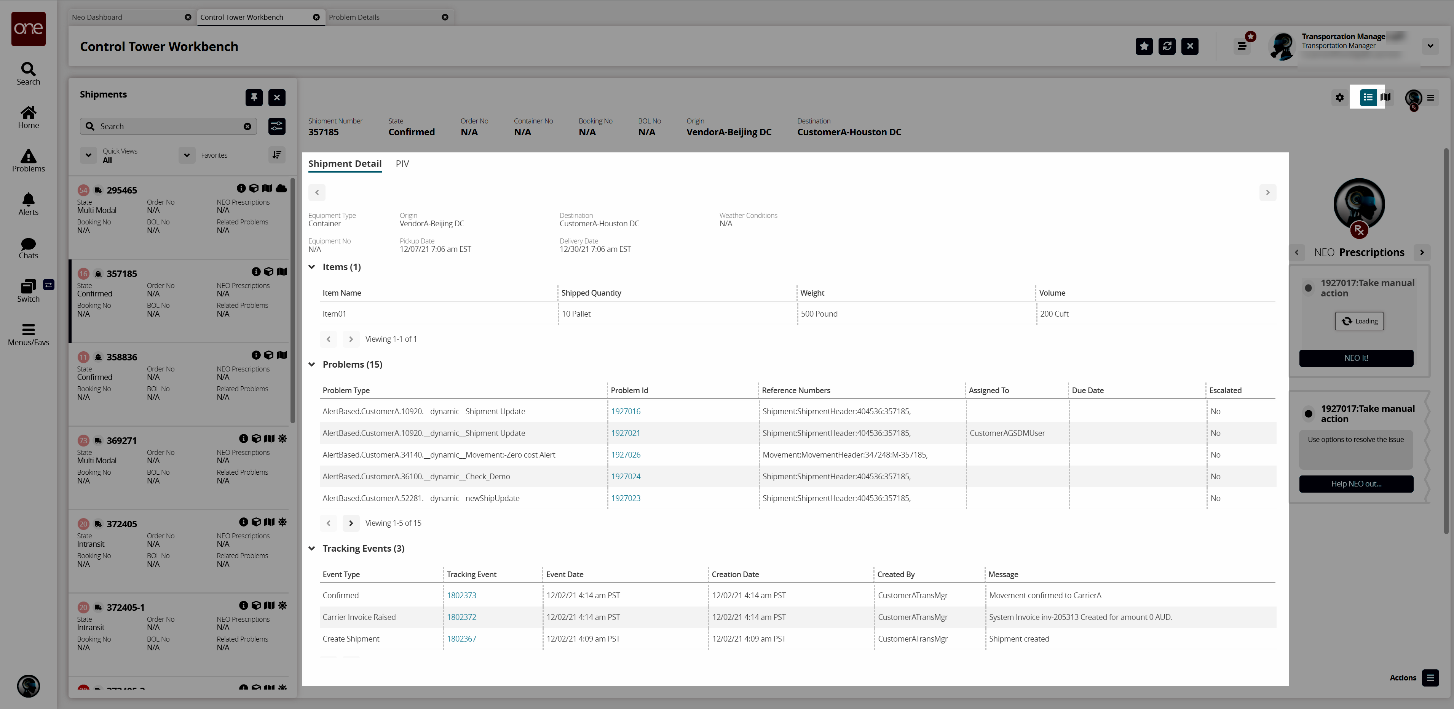This screenshot has width=1454, height=709.
Task: Switch to map view toggle
Action: click(x=1385, y=97)
